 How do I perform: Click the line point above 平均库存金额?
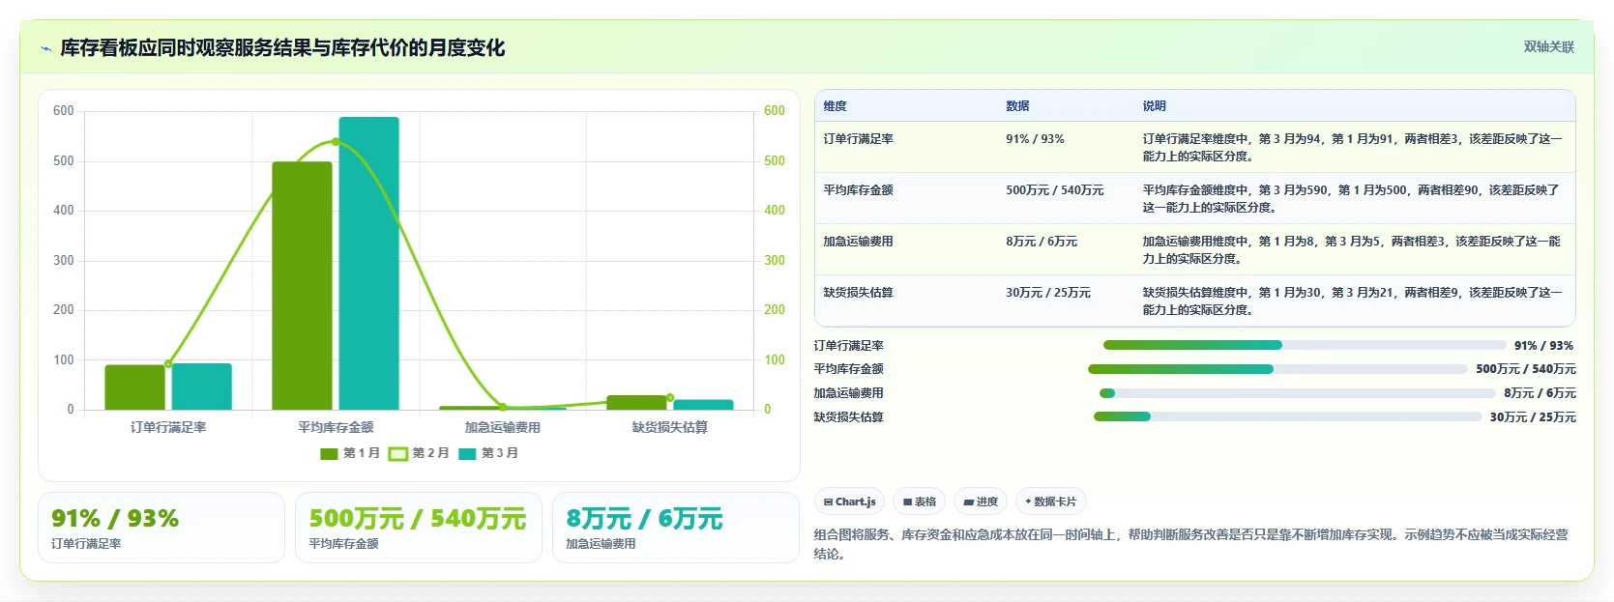336,142
